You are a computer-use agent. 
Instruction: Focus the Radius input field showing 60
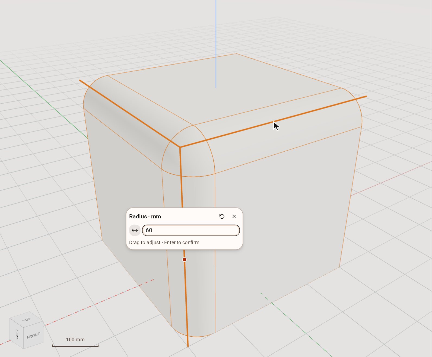tap(191, 230)
